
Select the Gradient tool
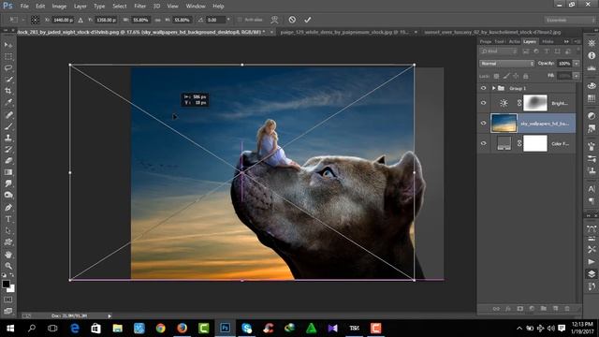pyautogui.click(x=8, y=172)
